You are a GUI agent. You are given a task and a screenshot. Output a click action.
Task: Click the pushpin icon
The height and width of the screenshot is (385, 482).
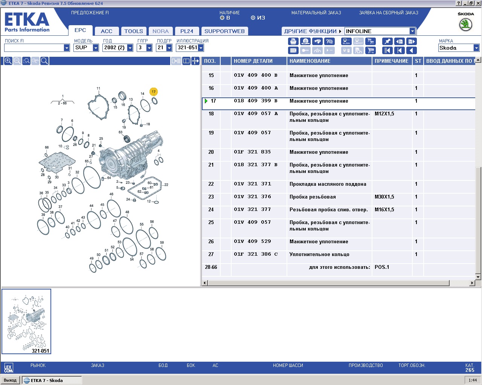387,41
